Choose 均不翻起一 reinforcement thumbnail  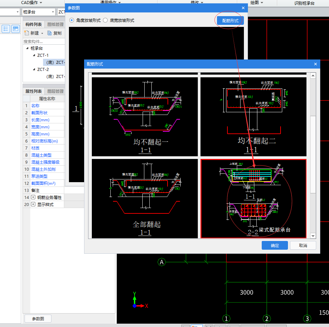pyautogui.click(x=145, y=117)
